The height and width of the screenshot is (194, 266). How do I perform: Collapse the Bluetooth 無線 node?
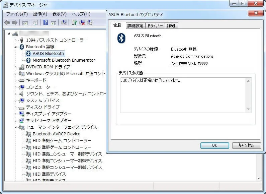(x=16, y=47)
